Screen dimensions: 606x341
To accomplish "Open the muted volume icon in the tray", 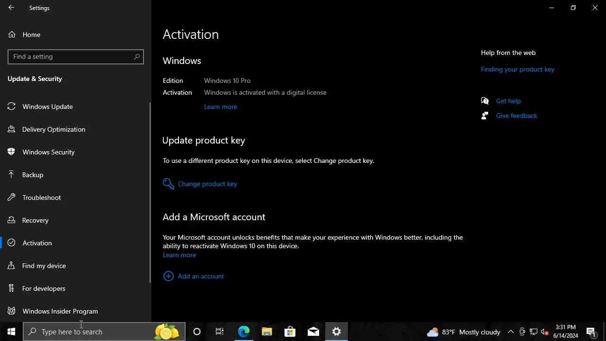I will [x=545, y=332].
